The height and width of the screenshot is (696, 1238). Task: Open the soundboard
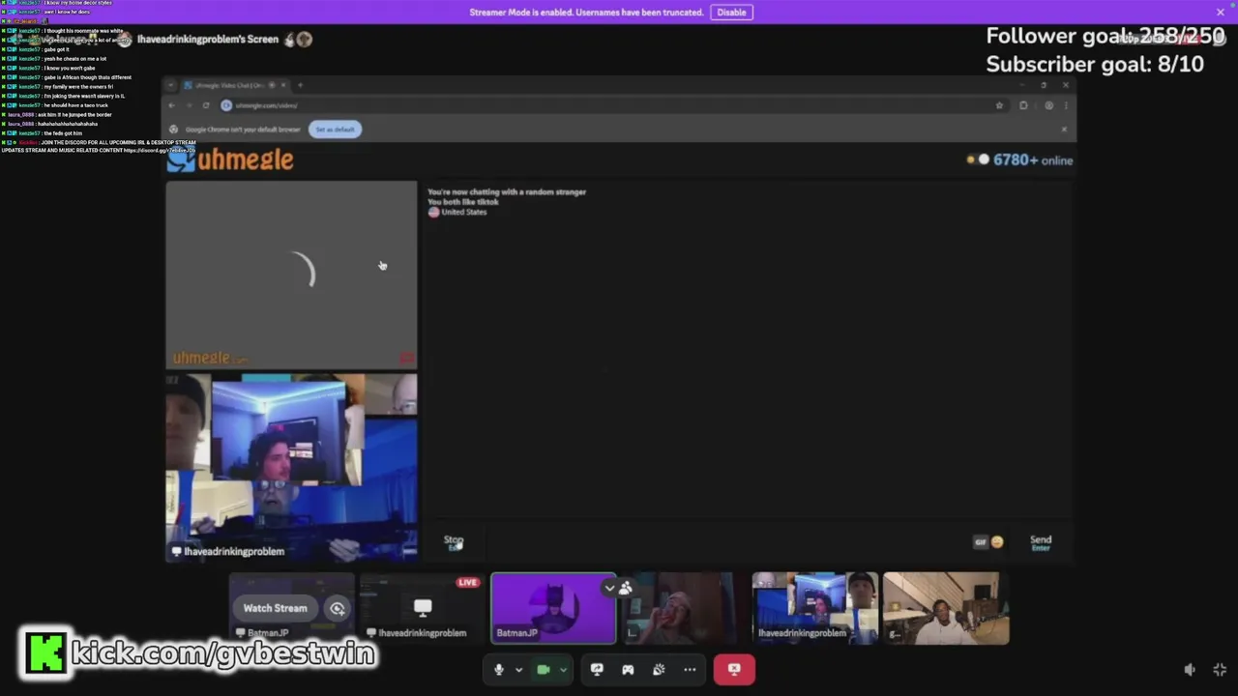click(659, 669)
